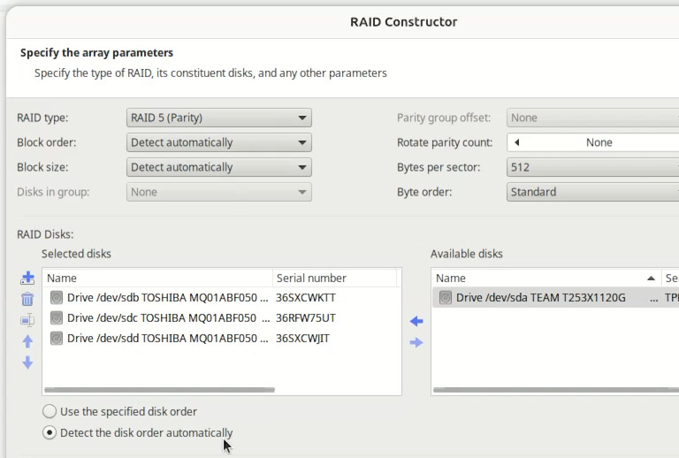Click drive icon of /dev/sda TEAM row

446,298
